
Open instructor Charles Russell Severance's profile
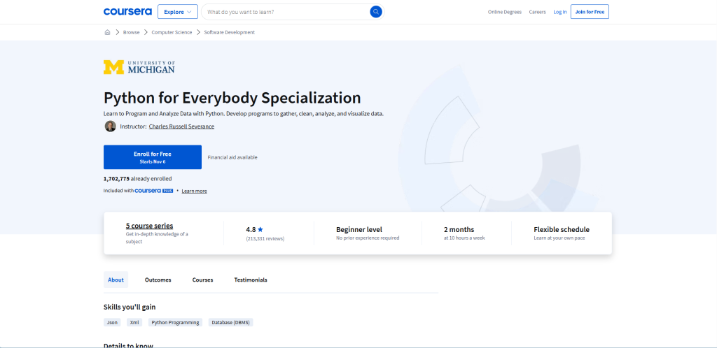(x=181, y=126)
